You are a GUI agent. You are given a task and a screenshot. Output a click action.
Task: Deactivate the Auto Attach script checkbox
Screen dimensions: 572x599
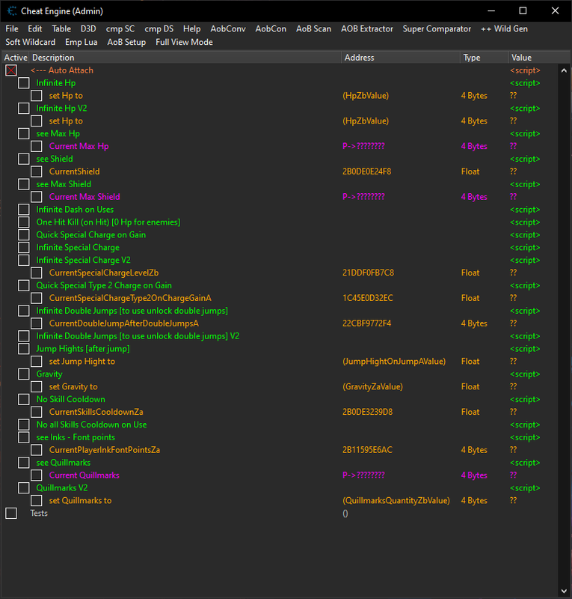click(x=11, y=70)
